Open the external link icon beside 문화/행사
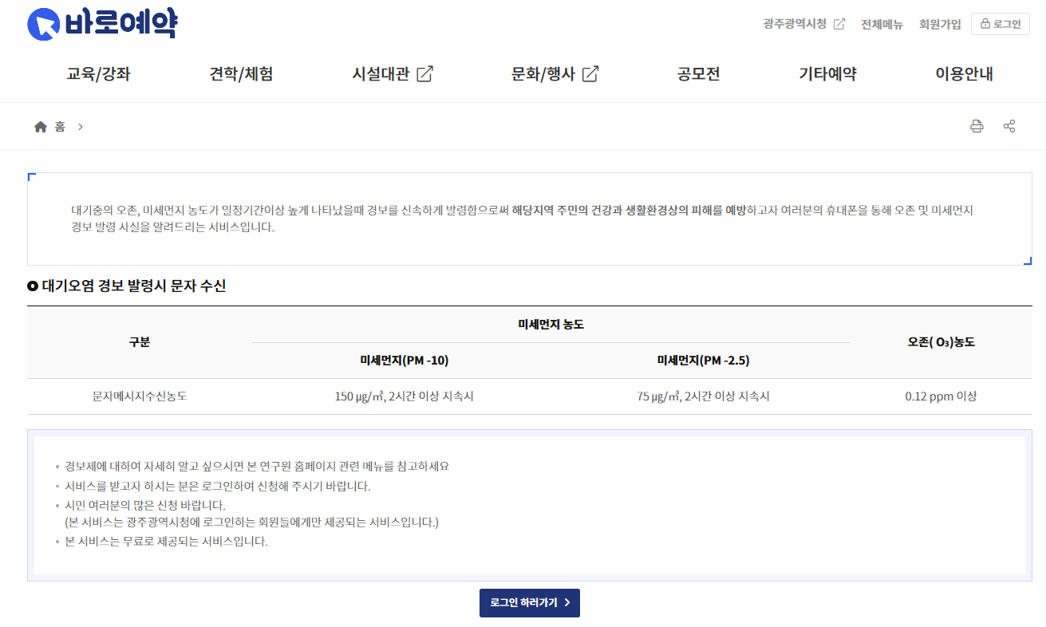1046x627 pixels. 590,73
